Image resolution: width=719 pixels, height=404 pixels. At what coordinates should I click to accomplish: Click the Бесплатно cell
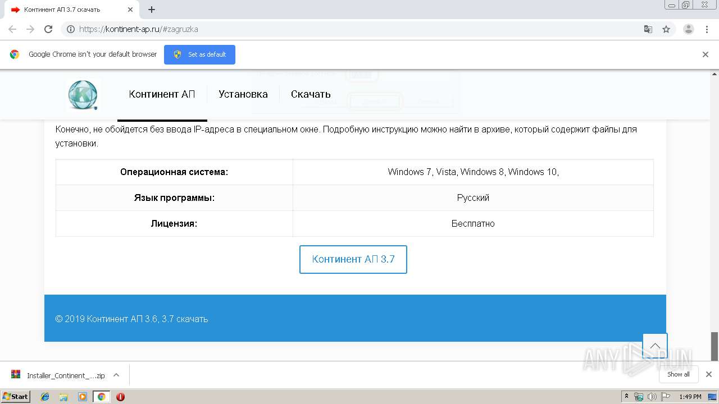(x=473, y=223)
